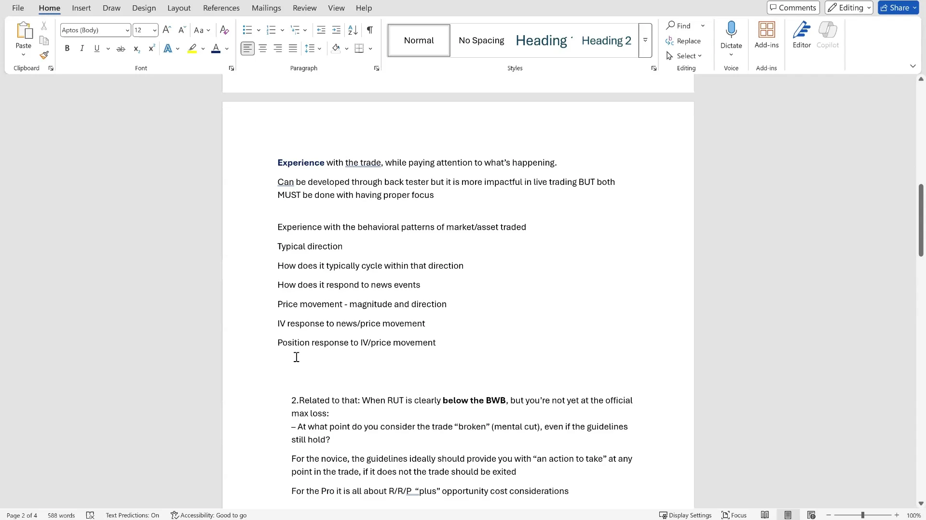926x520 pixels.
Task: Open the font name dropdown
Action: [127, 30]
